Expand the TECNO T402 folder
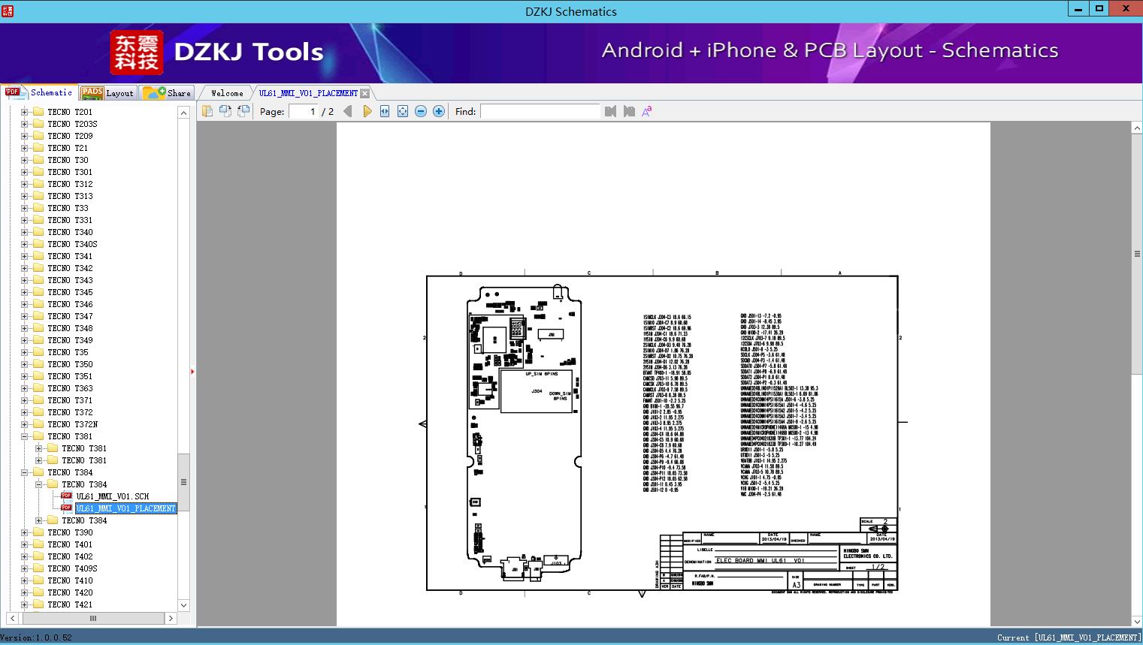 24,556
